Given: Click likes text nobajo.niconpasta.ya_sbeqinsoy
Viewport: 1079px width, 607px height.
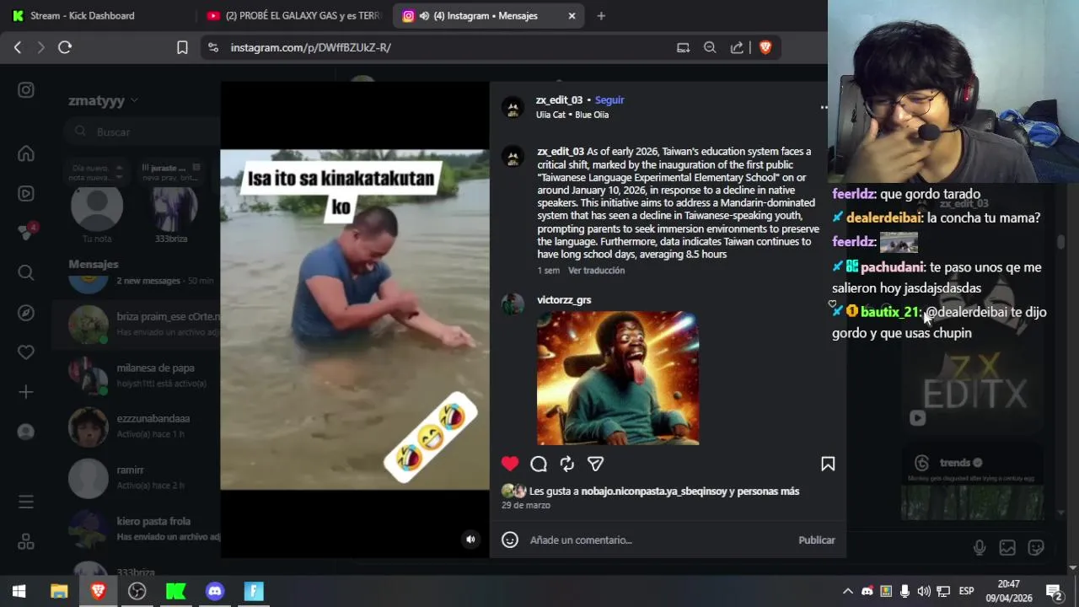Looking at the screenshot, I should (654, 491).
